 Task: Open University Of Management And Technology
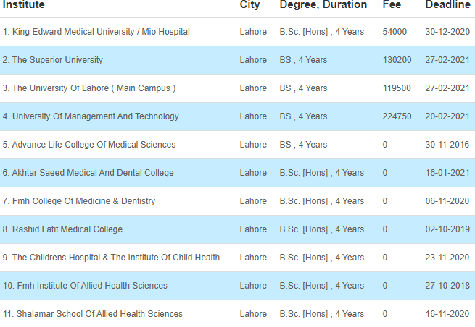91,116
